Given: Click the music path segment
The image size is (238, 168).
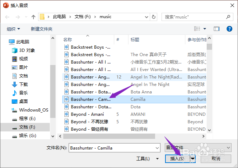Looking at the screenshot, I should (x=106, y=17).
